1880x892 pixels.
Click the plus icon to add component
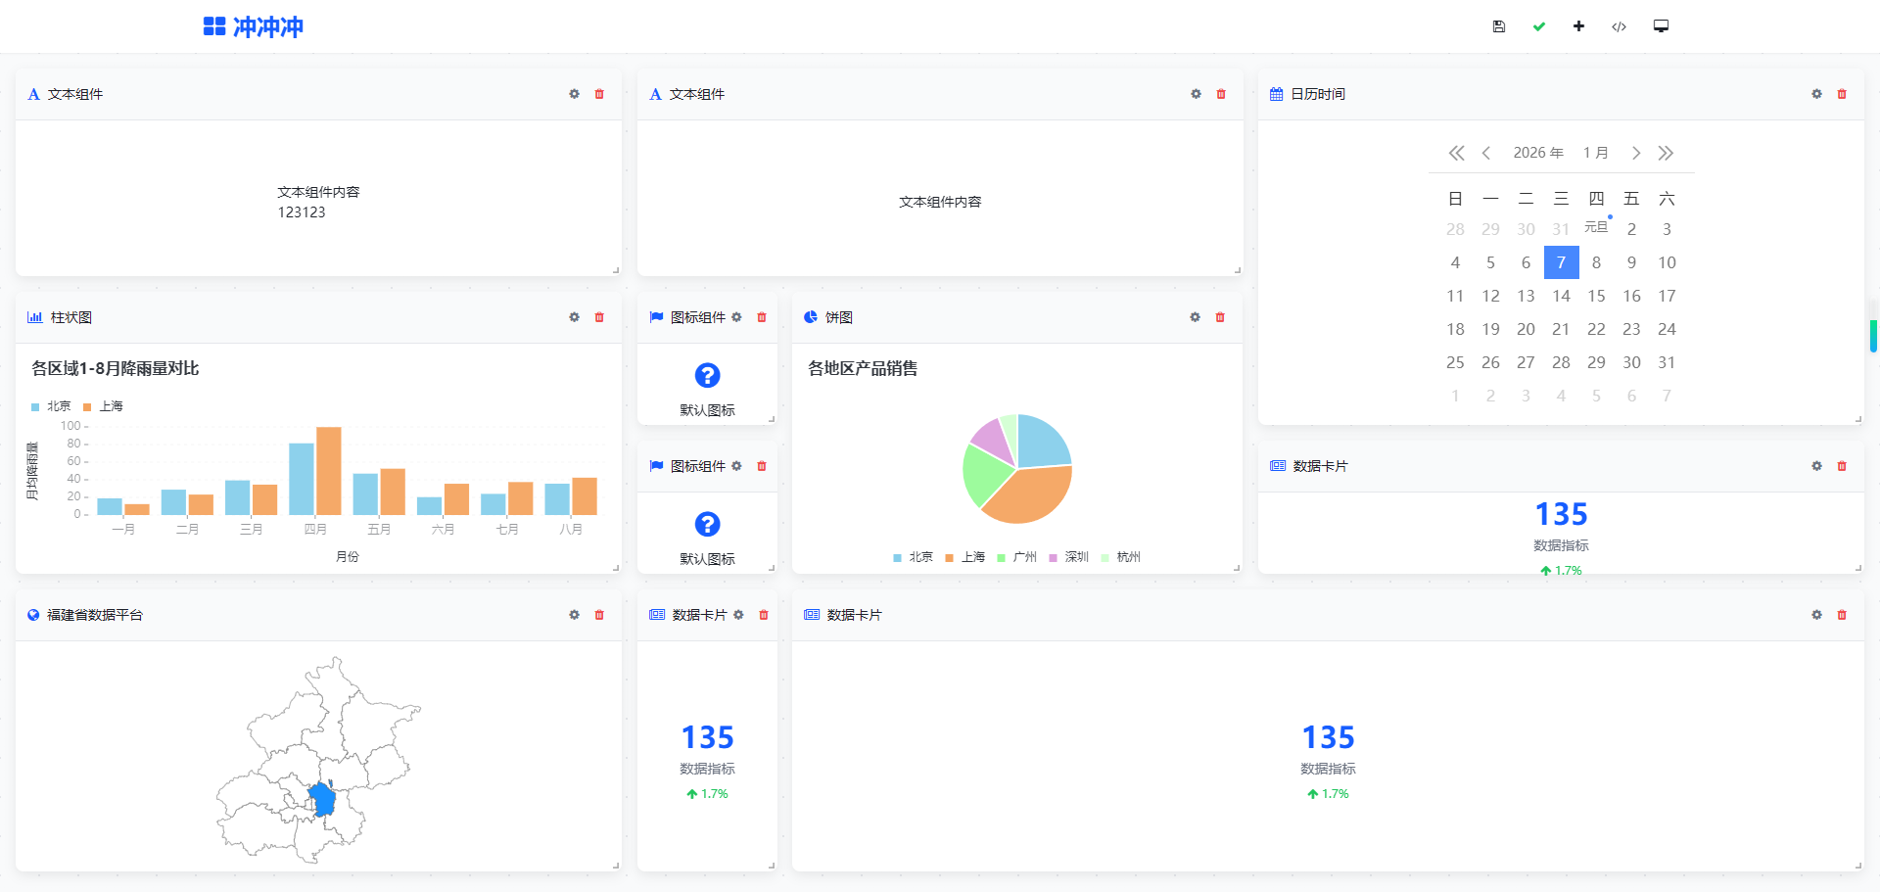click(1578, 26)
